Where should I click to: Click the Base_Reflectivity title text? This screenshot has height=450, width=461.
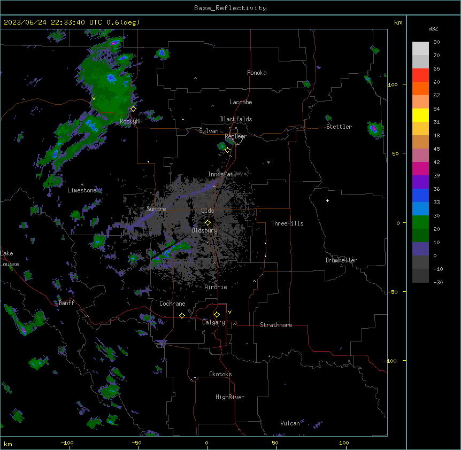231,8
